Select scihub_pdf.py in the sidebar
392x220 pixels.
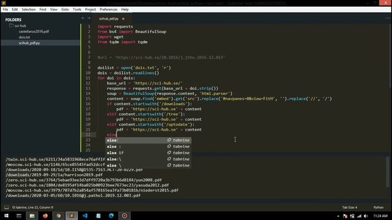[29, 43]
